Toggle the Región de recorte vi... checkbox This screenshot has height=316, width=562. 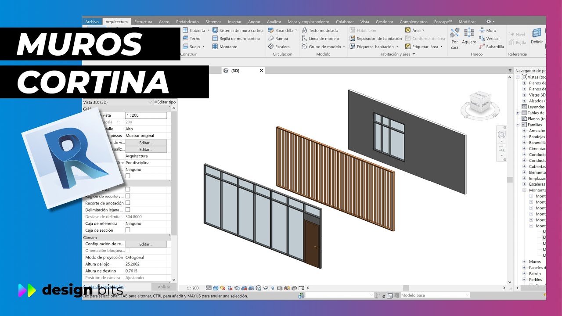click(128, 196)
